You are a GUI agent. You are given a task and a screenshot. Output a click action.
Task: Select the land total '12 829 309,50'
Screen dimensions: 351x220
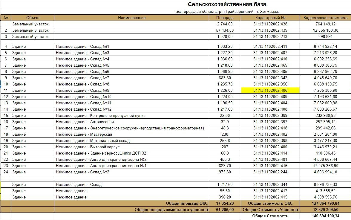[x=326, y=210]
